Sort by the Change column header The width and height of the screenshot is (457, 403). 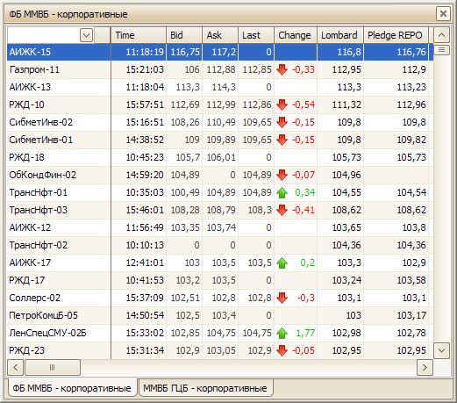(296, 35)
